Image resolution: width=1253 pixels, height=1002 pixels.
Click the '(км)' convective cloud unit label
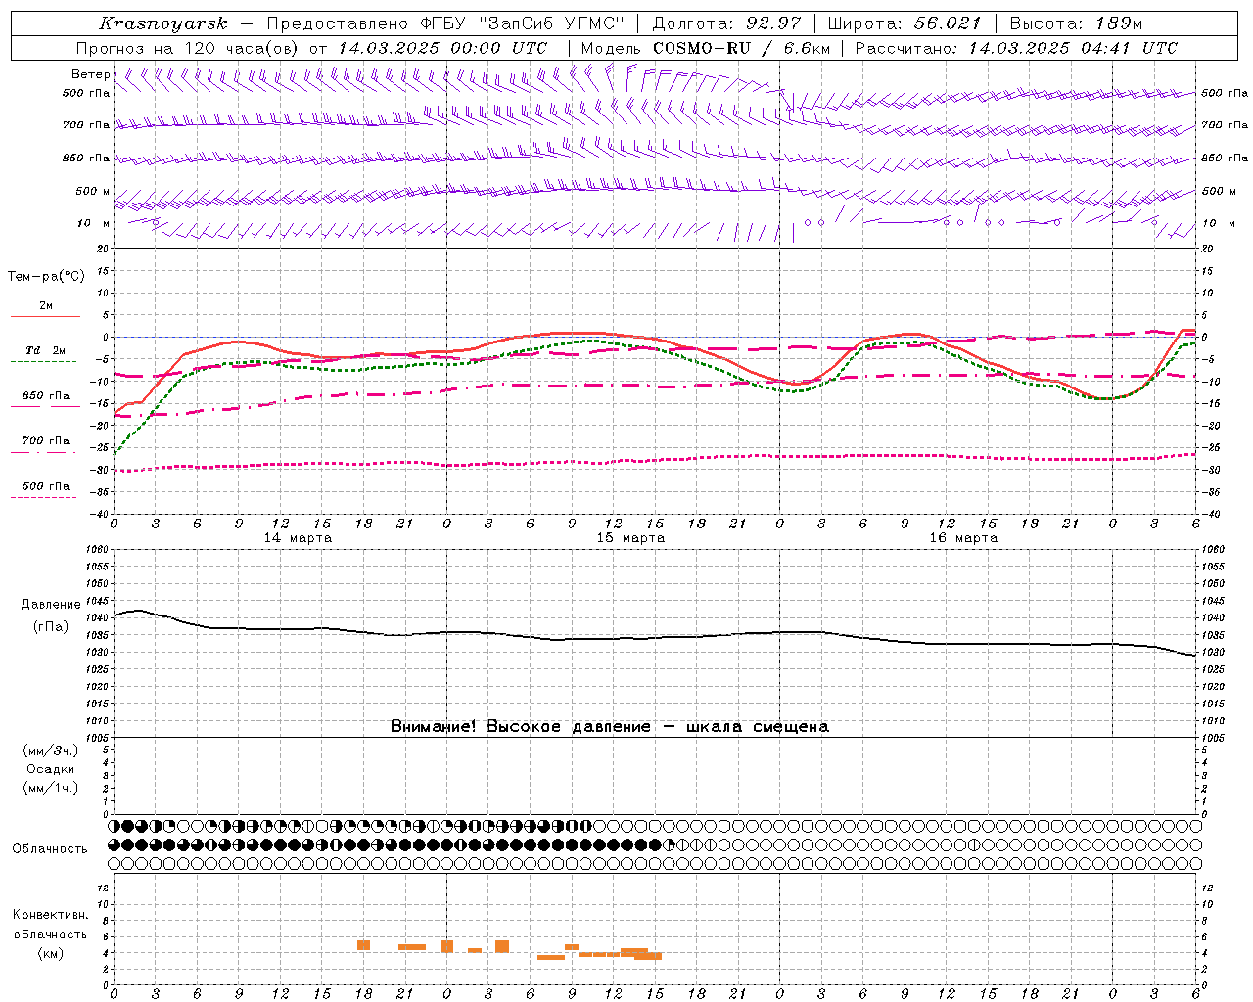[x=51, y=952]
